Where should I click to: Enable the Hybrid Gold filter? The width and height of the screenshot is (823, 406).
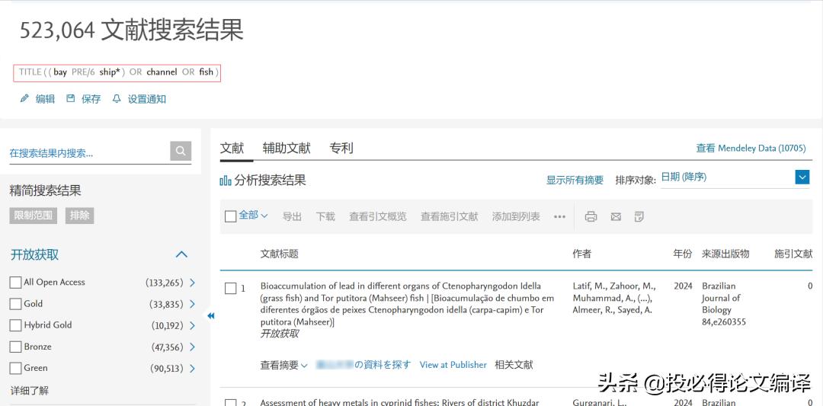pos(15,325)
